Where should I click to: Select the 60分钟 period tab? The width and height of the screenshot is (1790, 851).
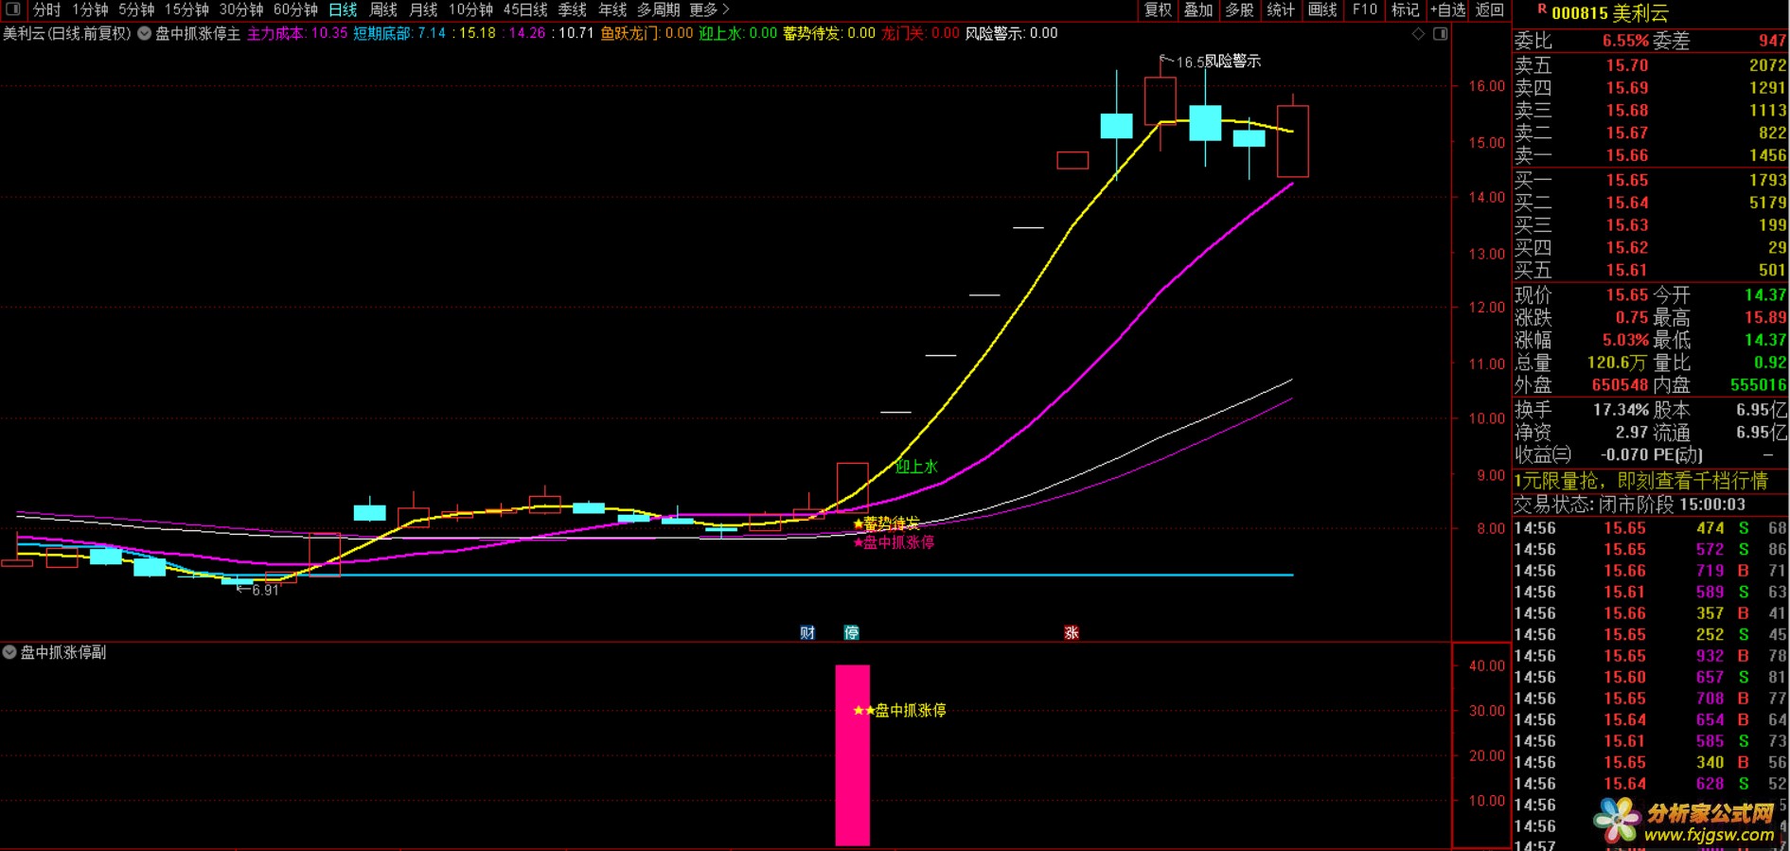pos(295,9)
